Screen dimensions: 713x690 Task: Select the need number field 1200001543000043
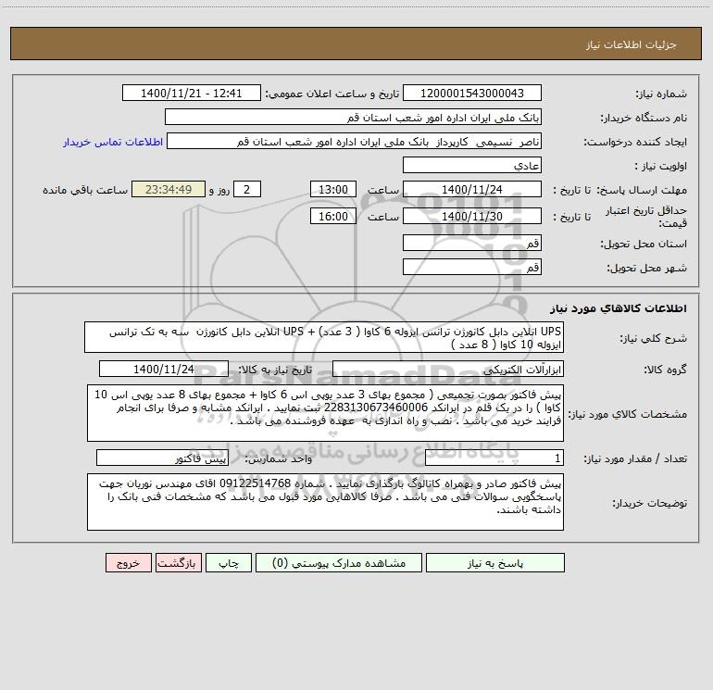472,93
